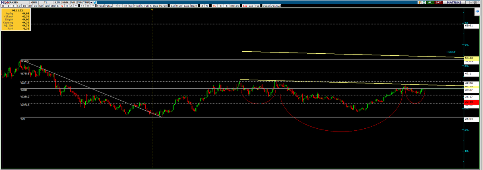
Task: Switch to 5 minute period
Action: (x=13, y=6)
